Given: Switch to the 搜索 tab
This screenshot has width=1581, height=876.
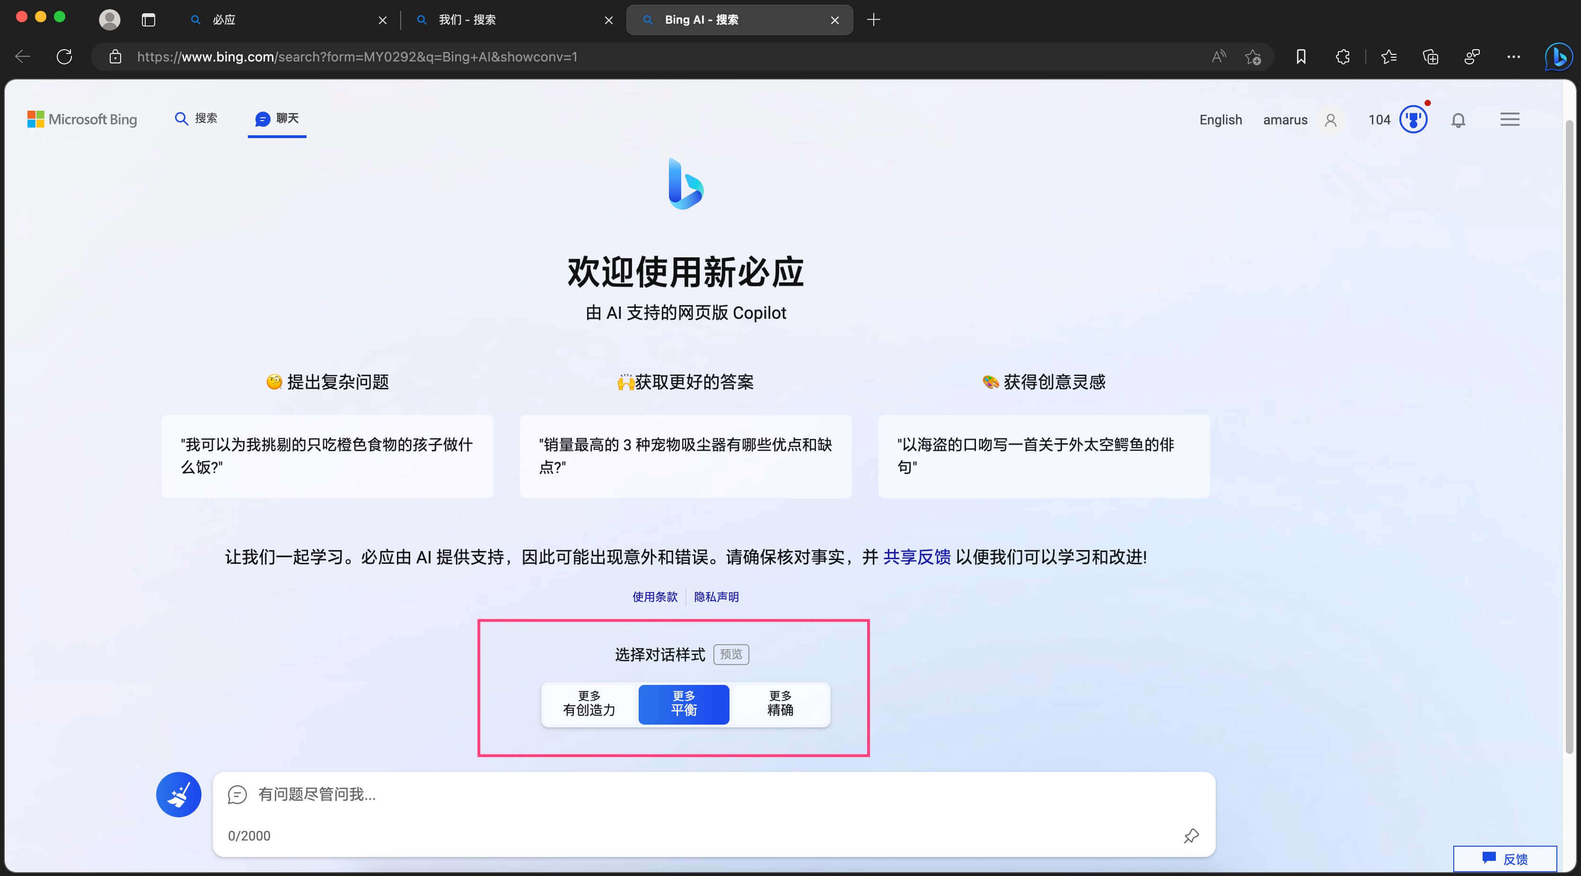Looking at the screenshot, I should coord(196,118).
